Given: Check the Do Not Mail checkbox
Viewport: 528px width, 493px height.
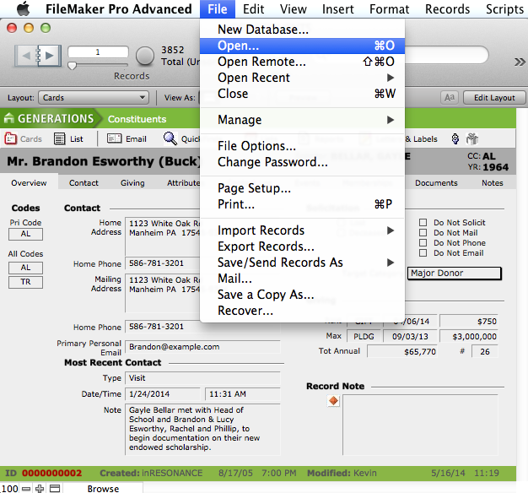Looking at the screenshot, I should [x=423, y=232].
